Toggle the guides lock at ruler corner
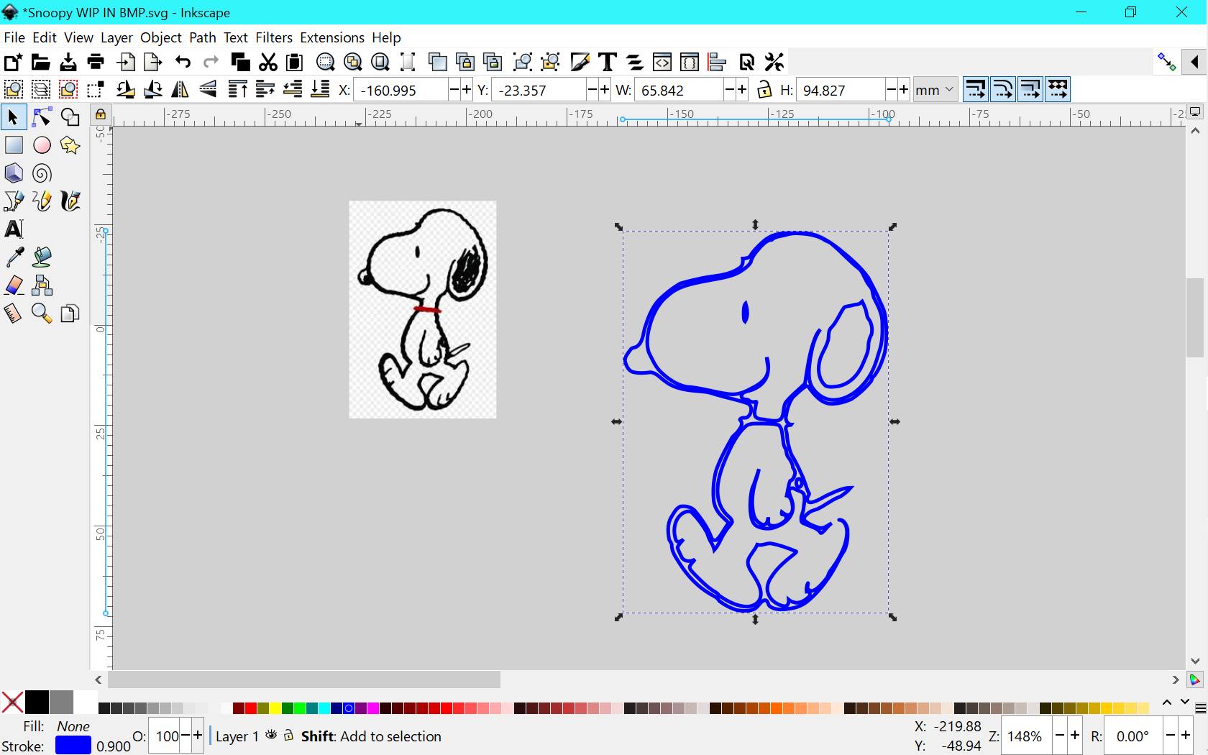1208x755 pixels. pyautogui.click(x=101, y=114)
